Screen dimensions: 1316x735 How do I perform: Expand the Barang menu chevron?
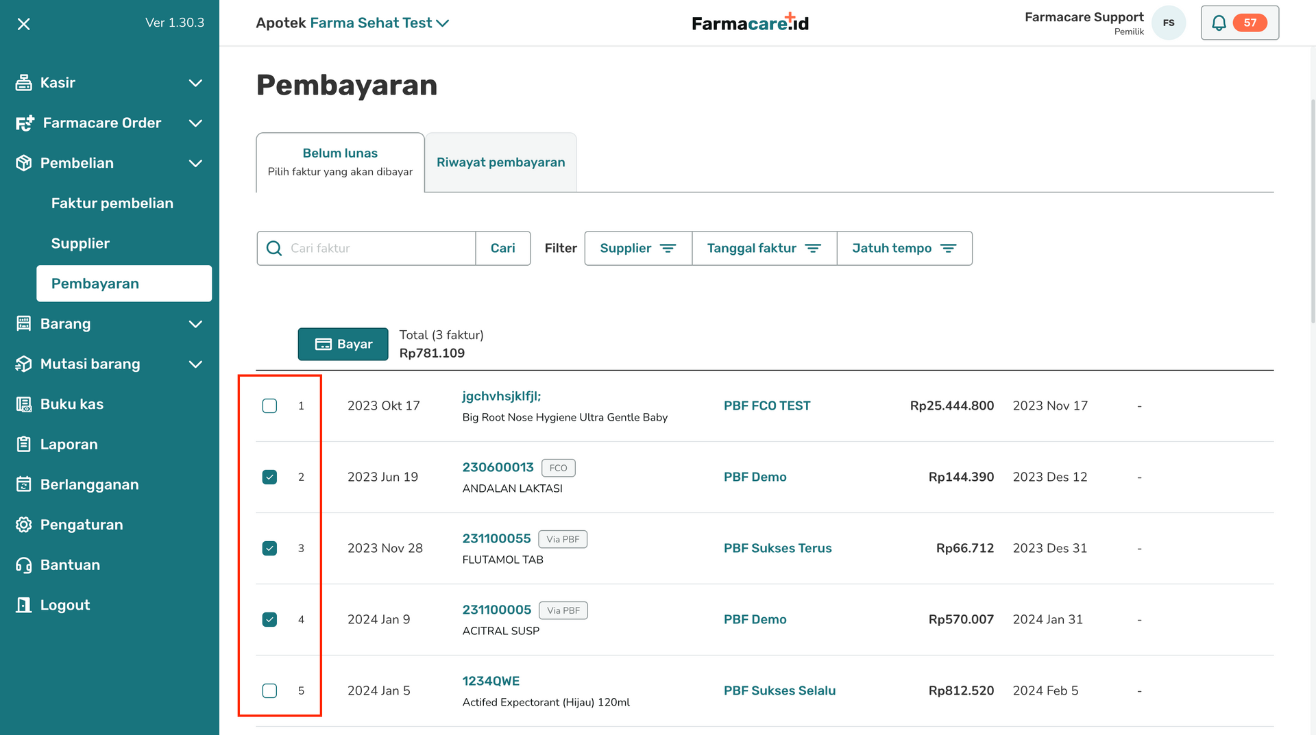point(195,324)
